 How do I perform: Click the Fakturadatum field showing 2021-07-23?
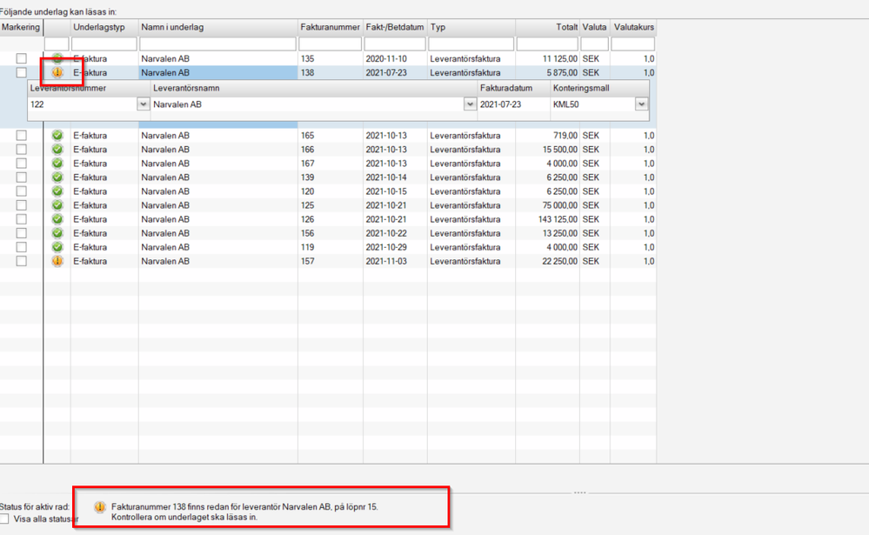tap(511, 104)
